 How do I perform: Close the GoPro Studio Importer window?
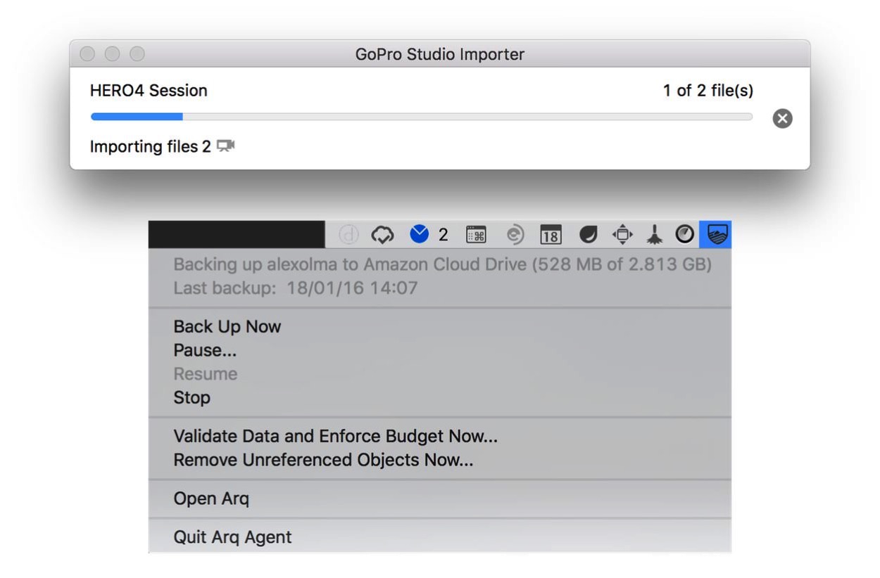tap(87, 53)
